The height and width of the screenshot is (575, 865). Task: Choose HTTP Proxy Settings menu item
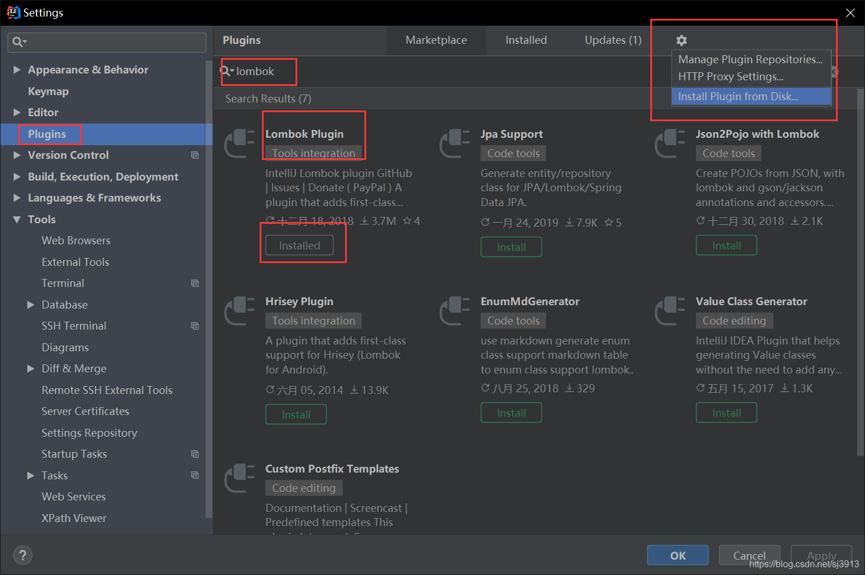click(751, 76)
